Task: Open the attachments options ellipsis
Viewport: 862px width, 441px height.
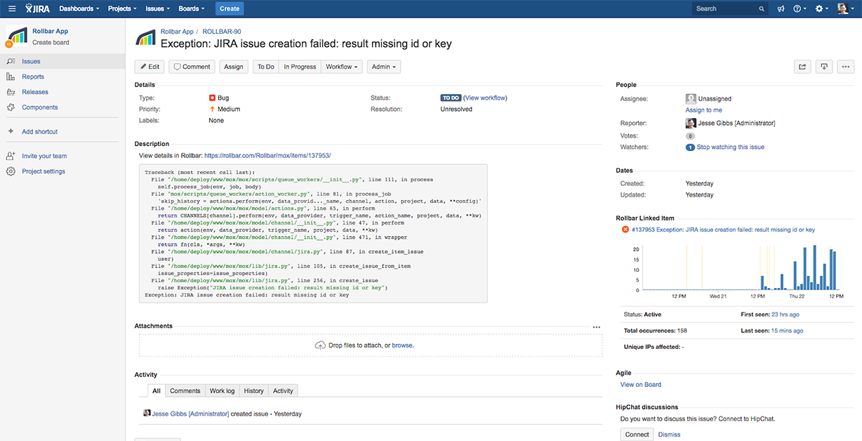Action: tap(597, 327)
